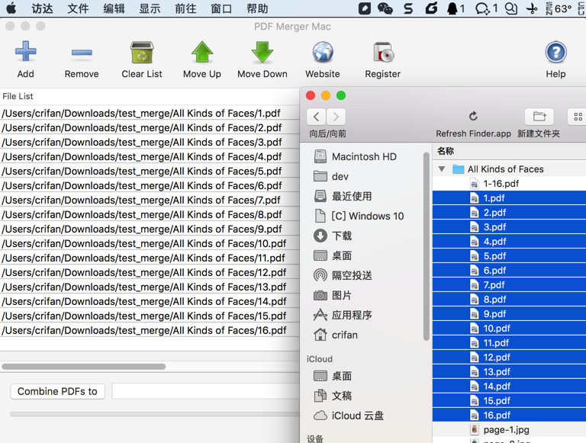Select File List entry ending 16.pdf
Image resolution: width=586 pixels, height=443 pixels.
tap(150, 331)
